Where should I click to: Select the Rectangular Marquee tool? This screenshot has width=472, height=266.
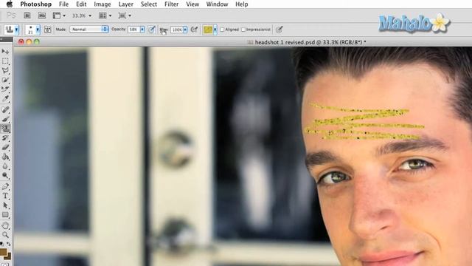click(5, 61)
